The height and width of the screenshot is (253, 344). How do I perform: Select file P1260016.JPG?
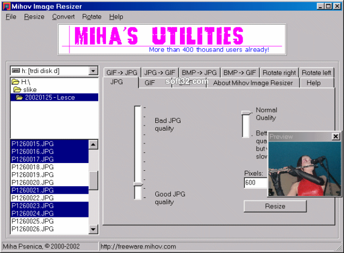click(49, 151)
